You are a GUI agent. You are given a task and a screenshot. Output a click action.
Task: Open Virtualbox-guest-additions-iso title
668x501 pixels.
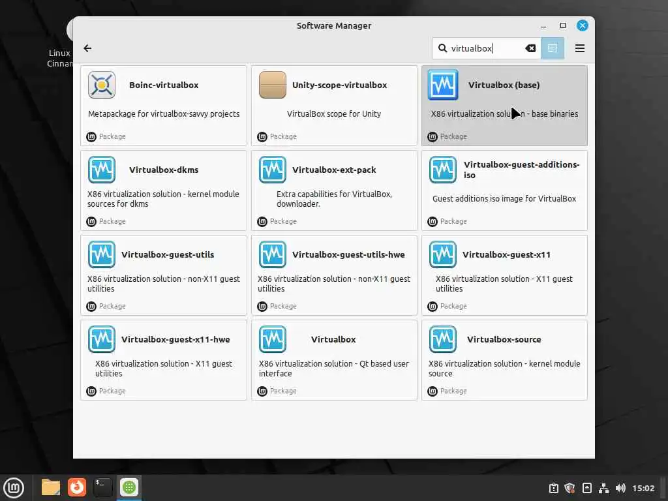point(521,170)
